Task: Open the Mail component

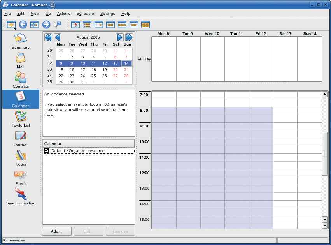Action: [21, 60]
